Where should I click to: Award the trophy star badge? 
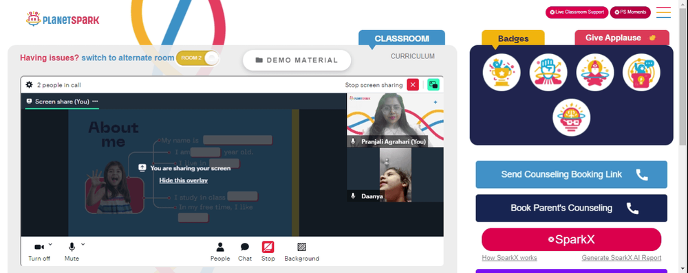pos(502,72)
